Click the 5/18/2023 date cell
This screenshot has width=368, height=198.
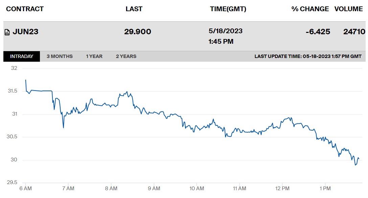tap(225, 31)
